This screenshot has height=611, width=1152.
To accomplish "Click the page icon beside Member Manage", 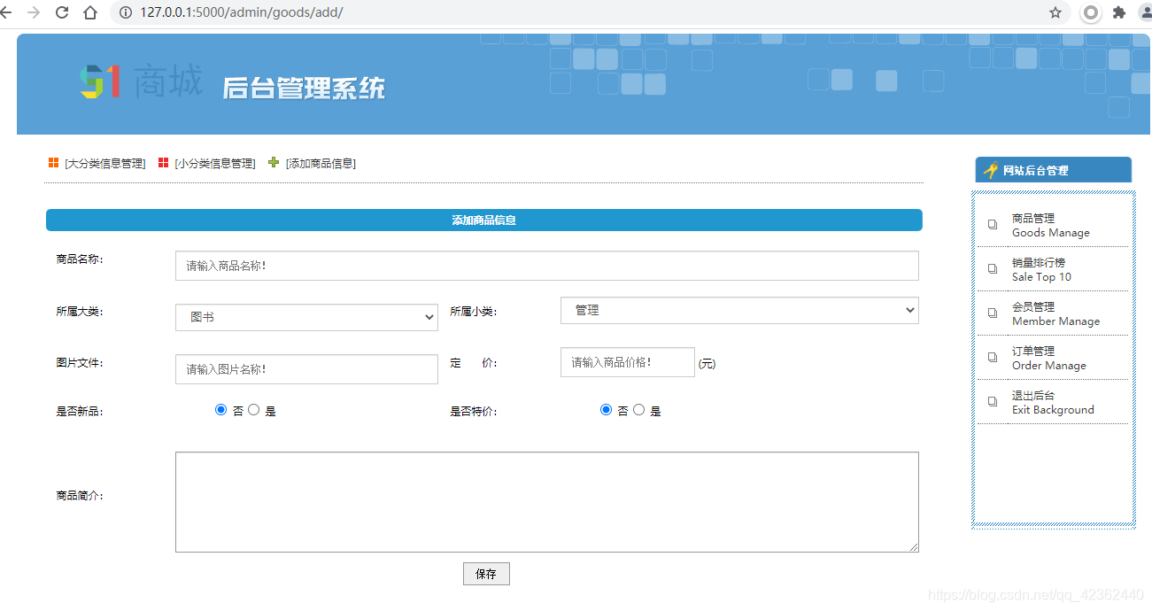I will [993, 313].
